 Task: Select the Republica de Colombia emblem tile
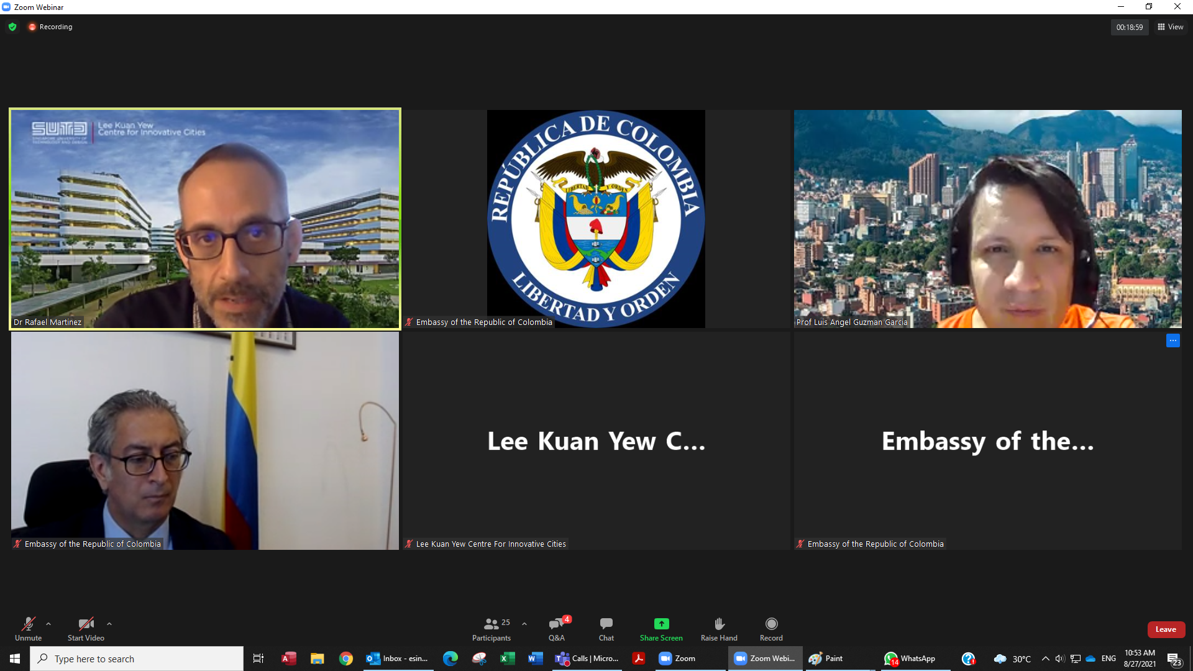pos(596,219)
